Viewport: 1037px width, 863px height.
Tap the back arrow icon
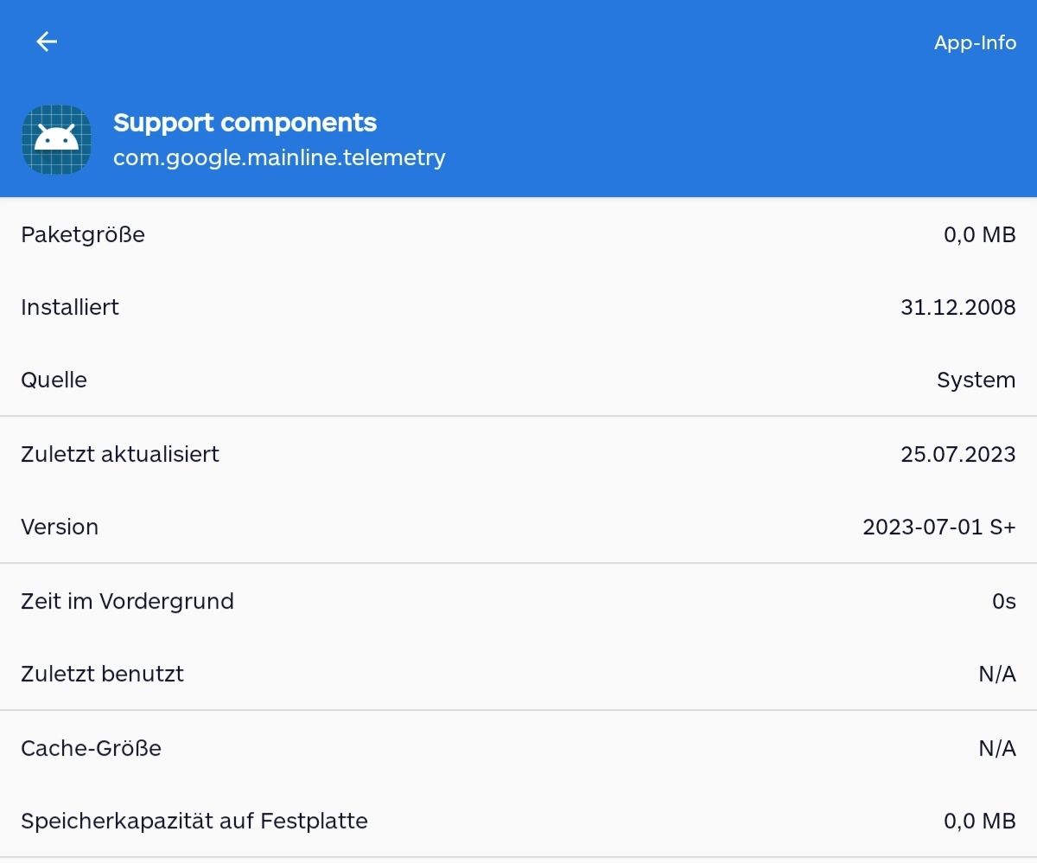[x=47, y=42]
